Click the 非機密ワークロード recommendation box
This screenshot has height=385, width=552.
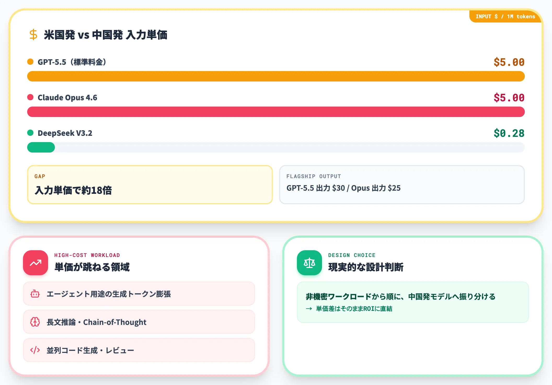tap(413, 302)
